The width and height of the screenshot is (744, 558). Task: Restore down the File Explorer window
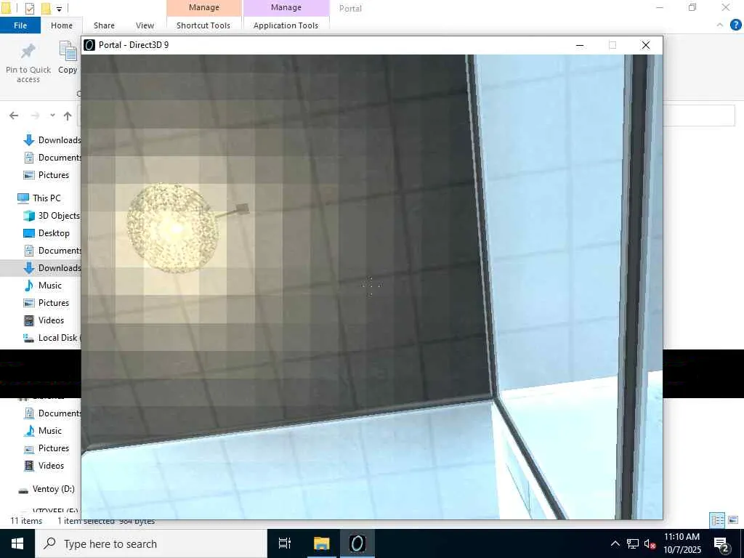click(692, 7)
